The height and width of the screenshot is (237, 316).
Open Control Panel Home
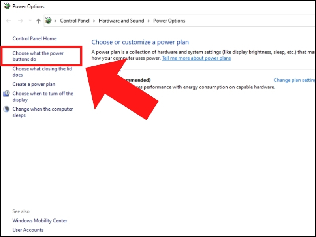click(34, 39)
